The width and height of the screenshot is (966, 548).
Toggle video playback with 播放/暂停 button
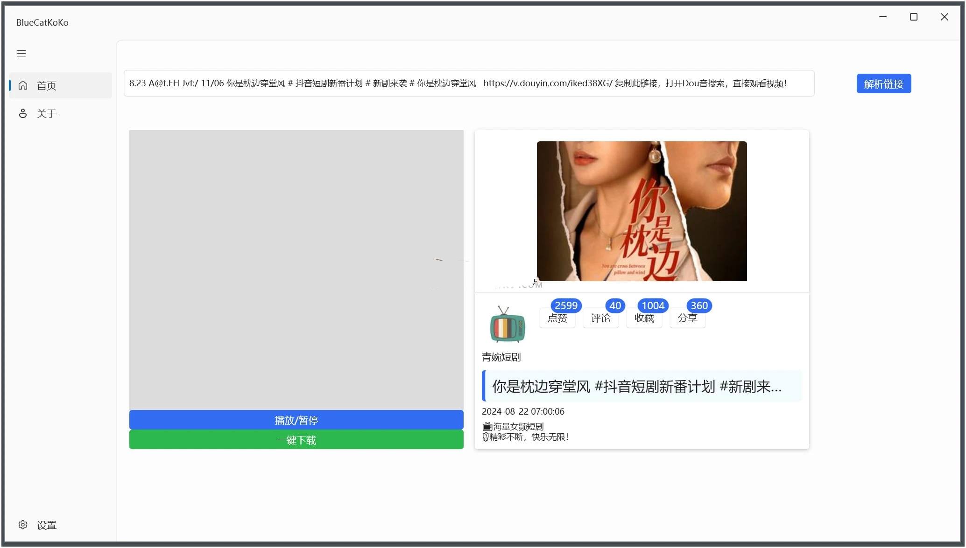(296, 419)
